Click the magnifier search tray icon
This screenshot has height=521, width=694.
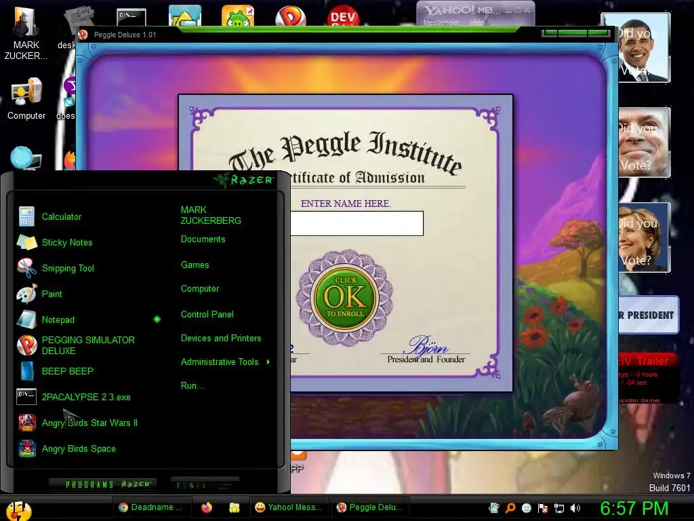510,508
